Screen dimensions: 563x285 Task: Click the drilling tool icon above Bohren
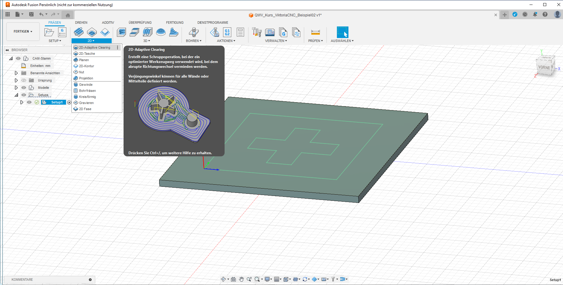tap(194, 32)
